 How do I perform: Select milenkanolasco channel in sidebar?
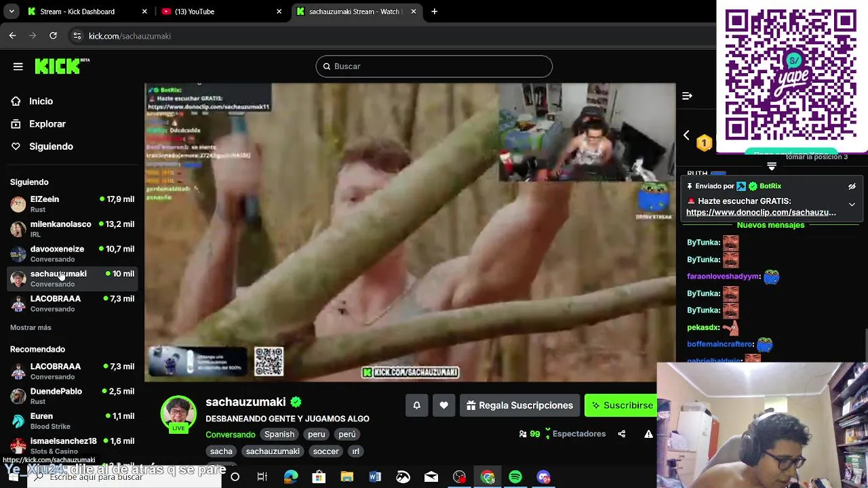click(73, 229)
